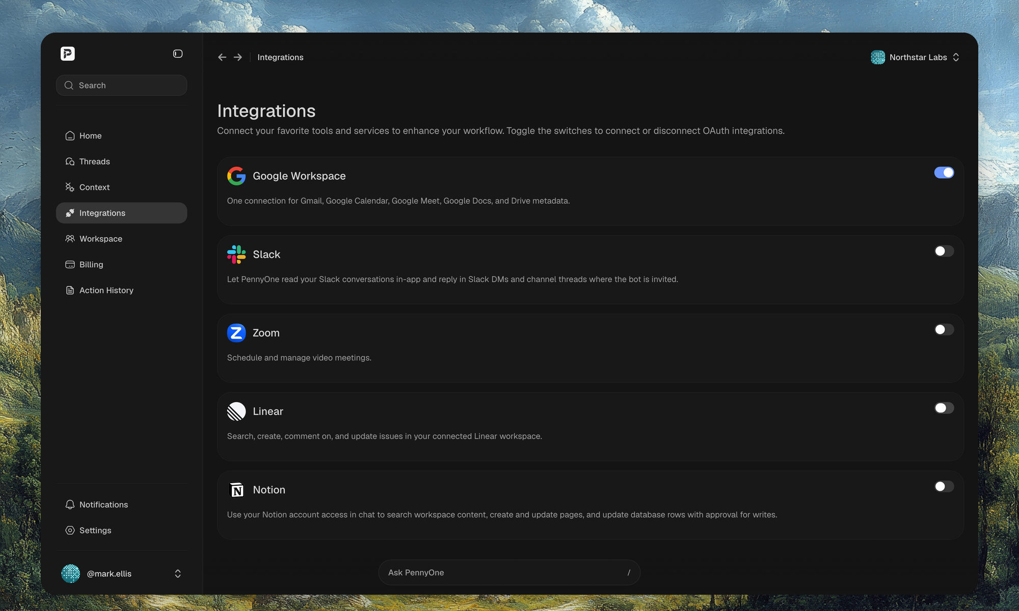1019x611 pixels.
Task: Click the Northstar Labs workspace name
Action: [x=918, y=57]
